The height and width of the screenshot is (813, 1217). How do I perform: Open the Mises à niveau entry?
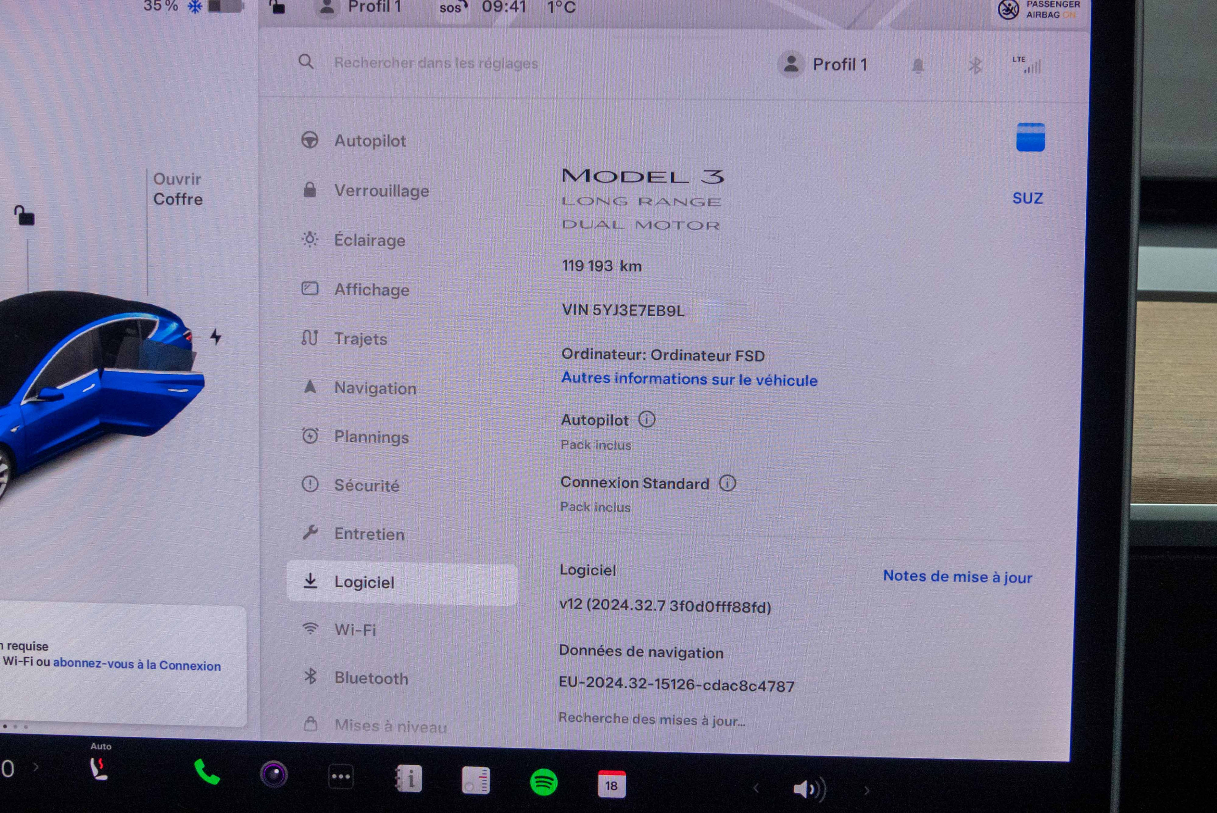pyautogui.click(x=375, y=726)
